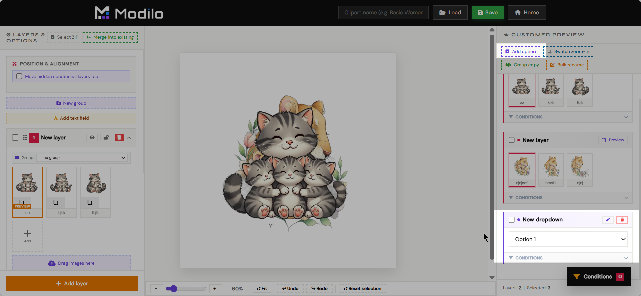641x296 pixels.
Task: Click the zoom in plus button
Action: tap(215, 288)
